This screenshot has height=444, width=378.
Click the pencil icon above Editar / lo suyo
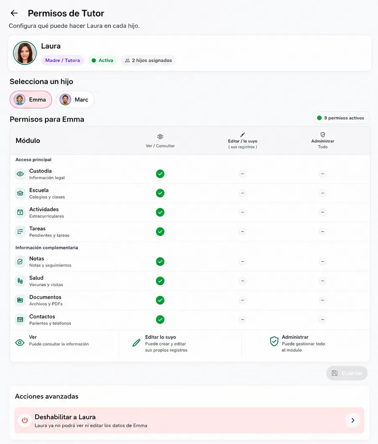pyautogui.click(x=243, y=134)
